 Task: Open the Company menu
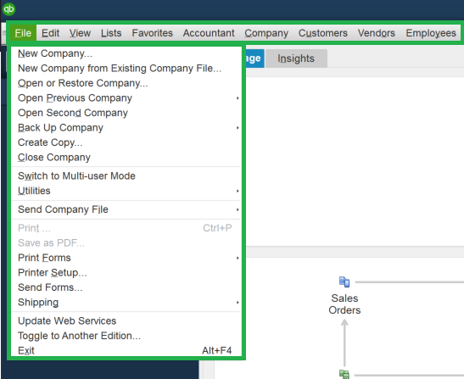pos(266,33)
